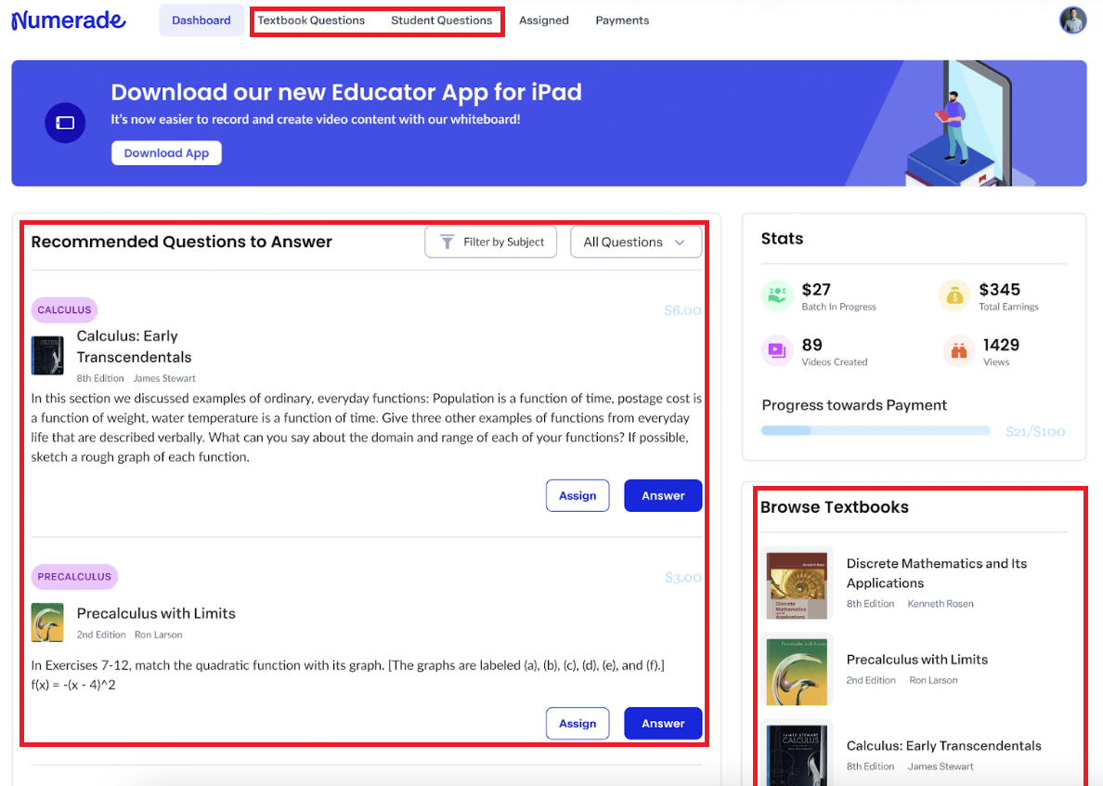Click the Progress towards Payment bar

(x=875, y=430)
